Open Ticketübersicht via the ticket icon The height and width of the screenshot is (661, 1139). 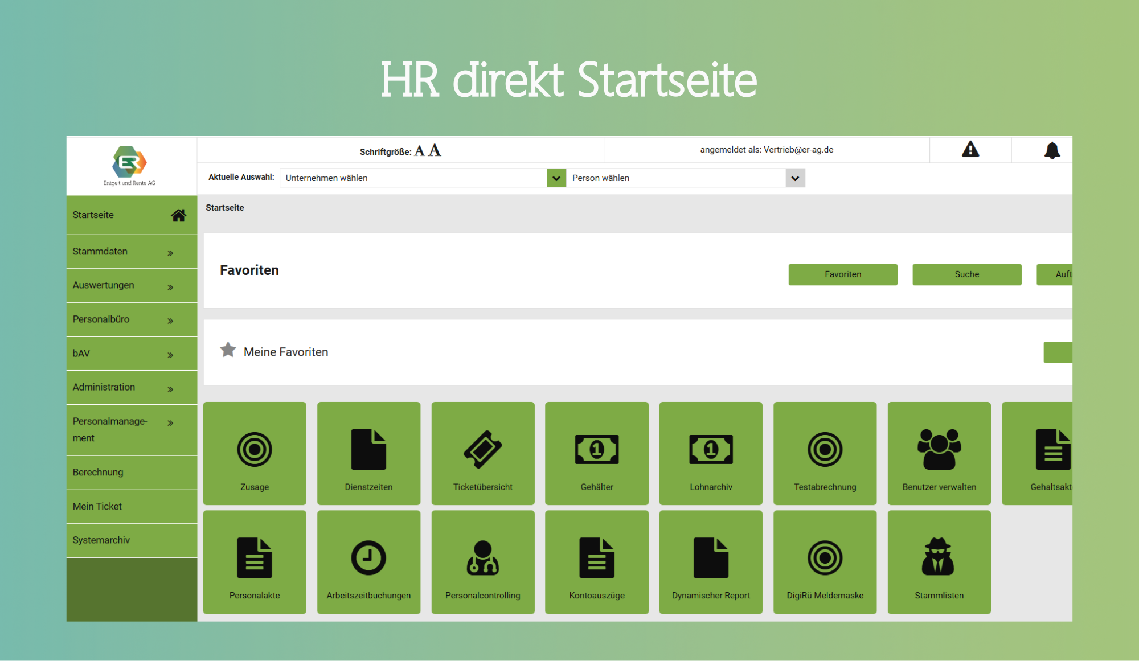pyautogui.click(x=482, y=449)
